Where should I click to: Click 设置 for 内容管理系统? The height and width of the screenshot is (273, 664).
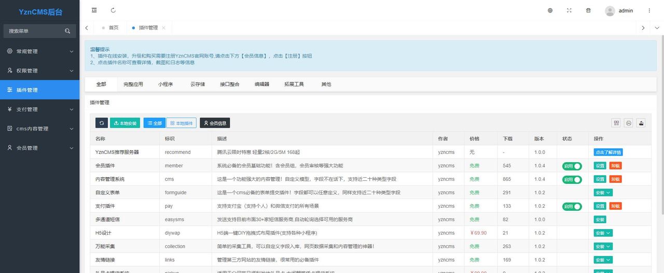600,179
